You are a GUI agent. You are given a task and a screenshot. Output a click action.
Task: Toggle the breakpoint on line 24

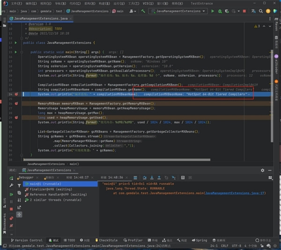coord(16,94)
